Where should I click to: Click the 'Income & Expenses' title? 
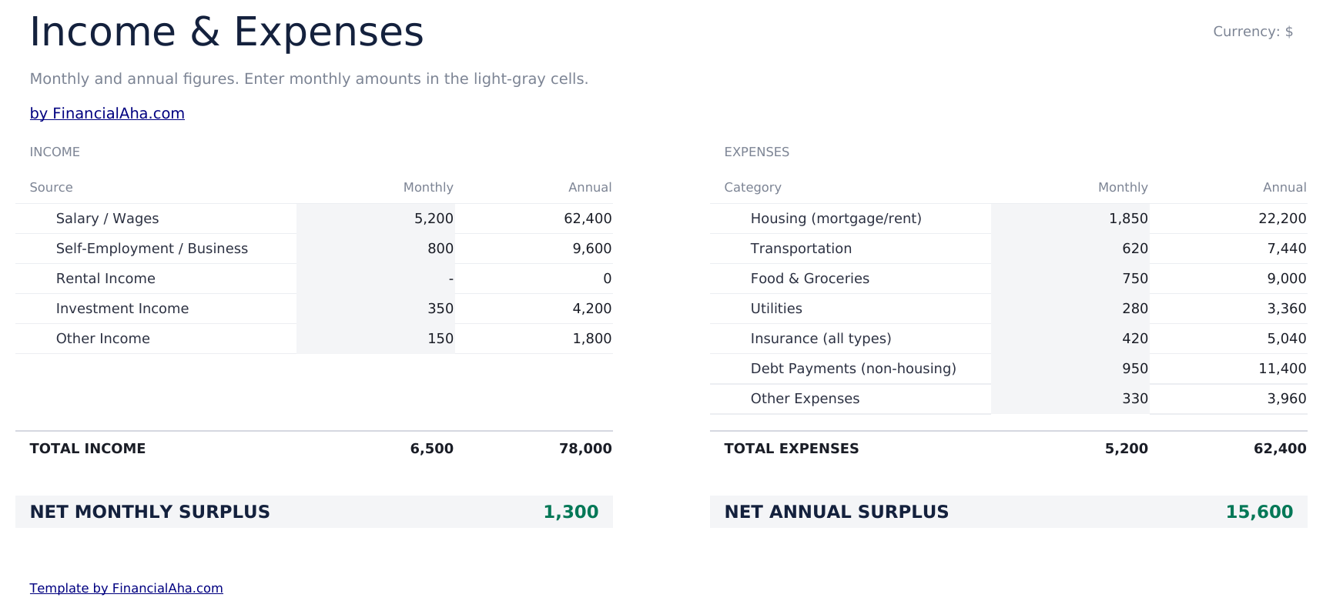click(x=226, y=32)
